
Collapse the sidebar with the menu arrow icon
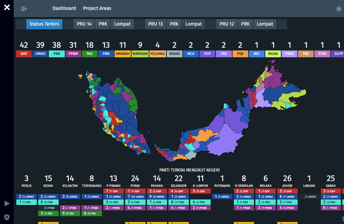coord(24,9)
